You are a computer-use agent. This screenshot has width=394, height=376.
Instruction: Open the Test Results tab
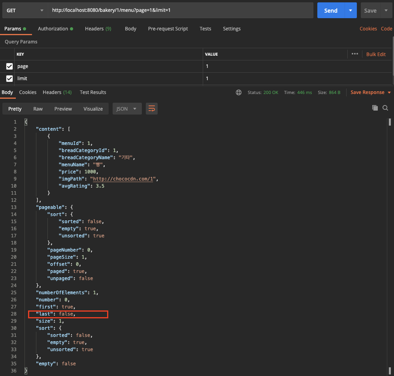tap(93, 92)
